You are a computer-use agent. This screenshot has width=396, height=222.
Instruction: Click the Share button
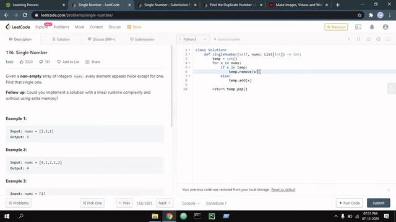point(93,62)
